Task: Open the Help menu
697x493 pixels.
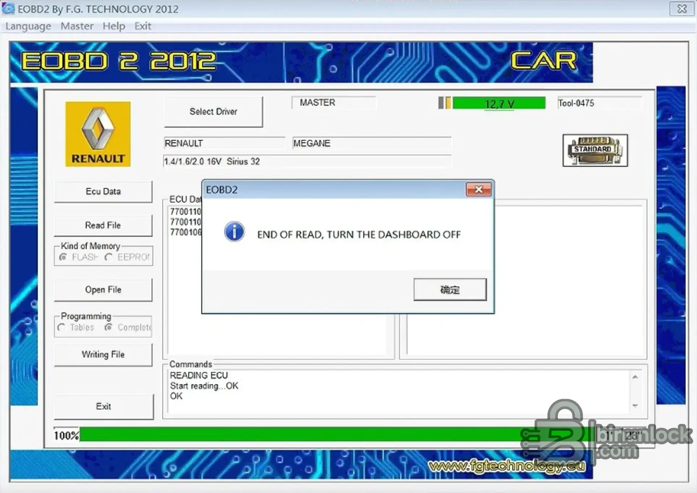Action: pyautogui.click(x=114, y=26)
